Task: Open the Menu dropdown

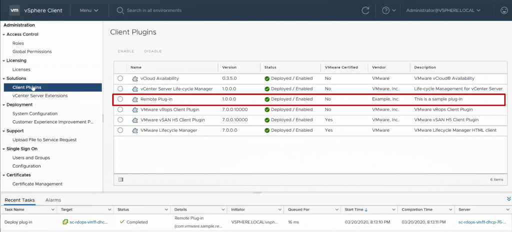Action: coord(89,10)
